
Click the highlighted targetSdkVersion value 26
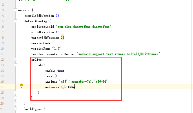tap(63, 38)
